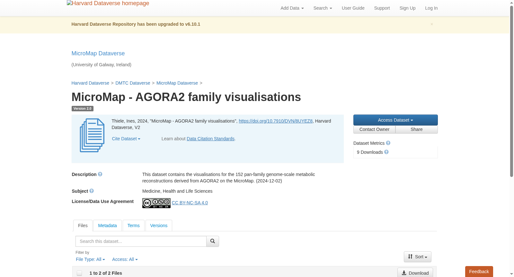
Task: Open the Sort dropdown
Action: [417, 257]
